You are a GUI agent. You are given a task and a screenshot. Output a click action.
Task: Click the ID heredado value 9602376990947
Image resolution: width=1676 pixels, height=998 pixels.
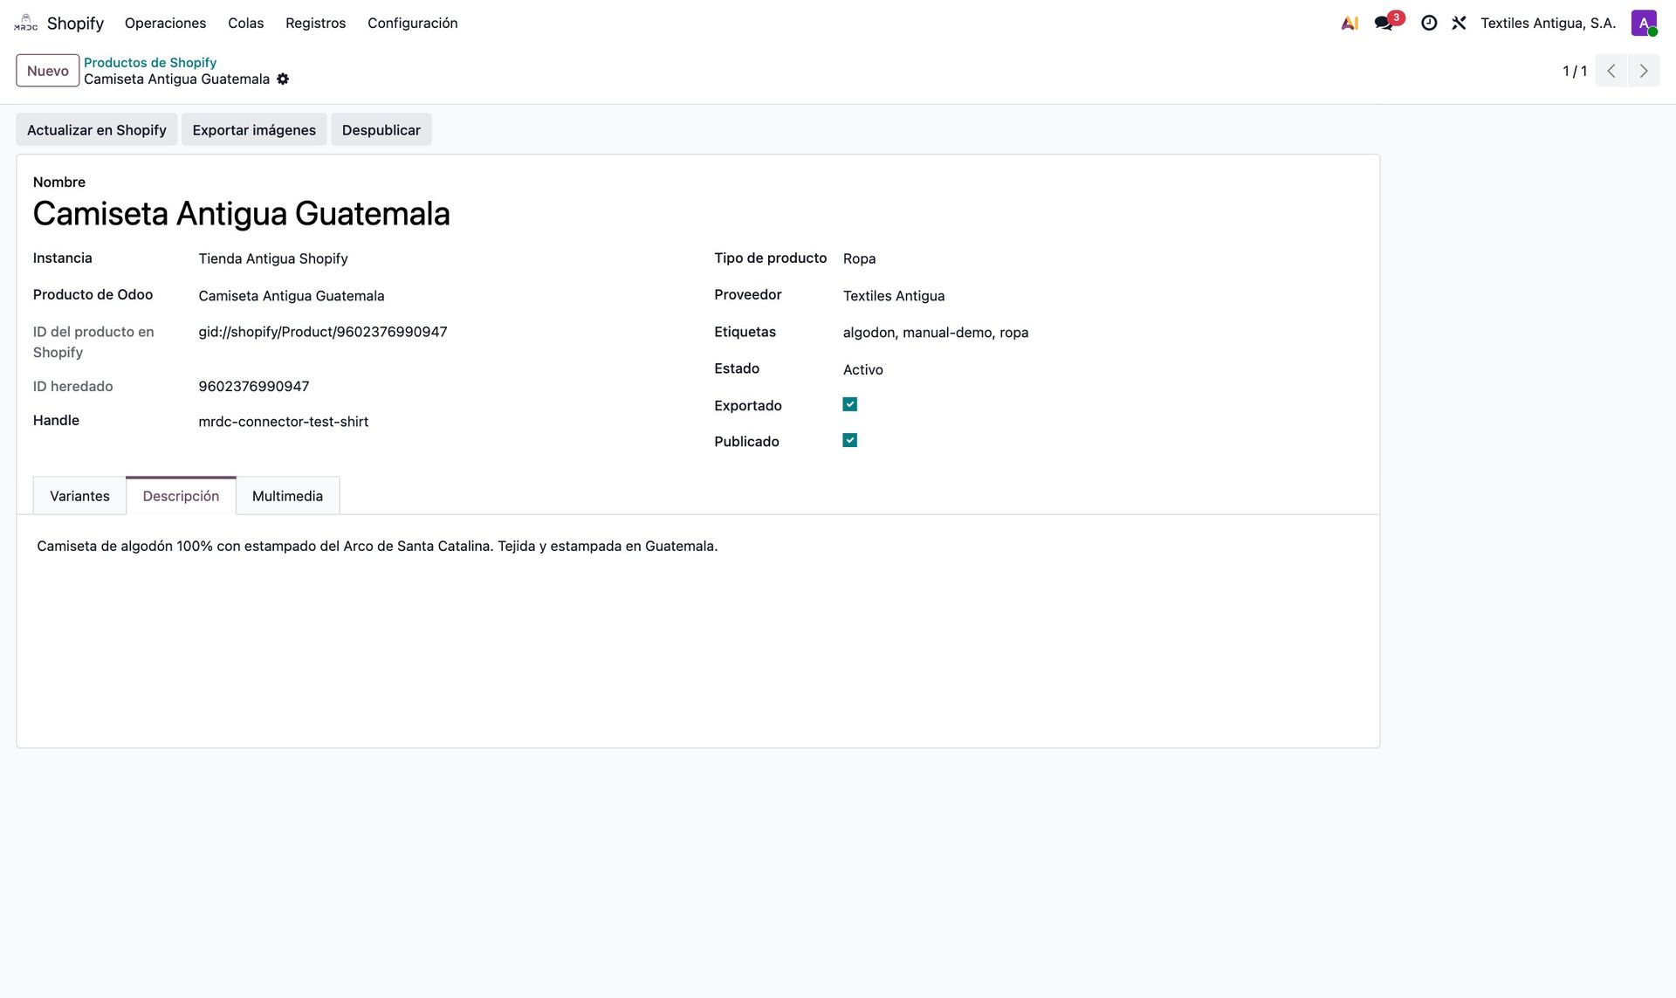click(254, 386)
